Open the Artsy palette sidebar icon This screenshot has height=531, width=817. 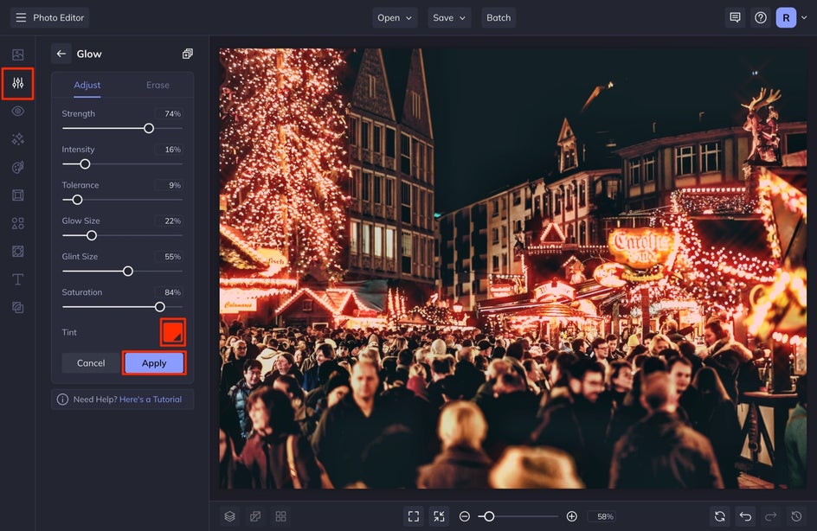point(17,167)
